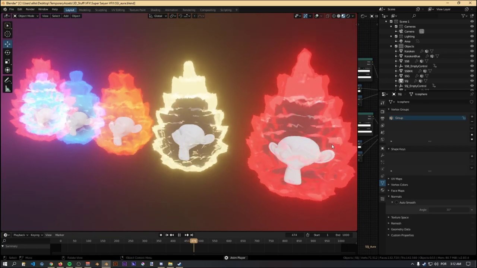Expand the UV Maps panel

click(x=389, y=179)
